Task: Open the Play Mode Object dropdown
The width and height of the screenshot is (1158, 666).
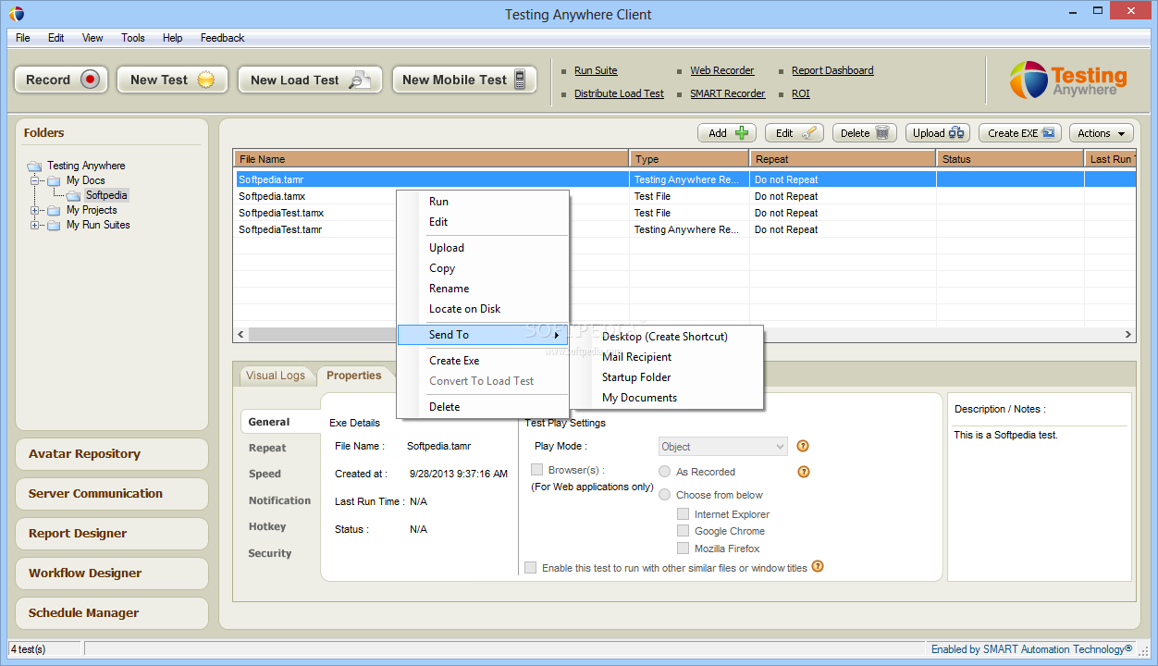Action: (x=722, y=447)
